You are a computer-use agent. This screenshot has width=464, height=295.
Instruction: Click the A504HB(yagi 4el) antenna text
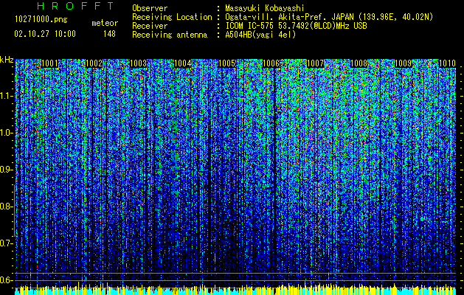[260, 35]
